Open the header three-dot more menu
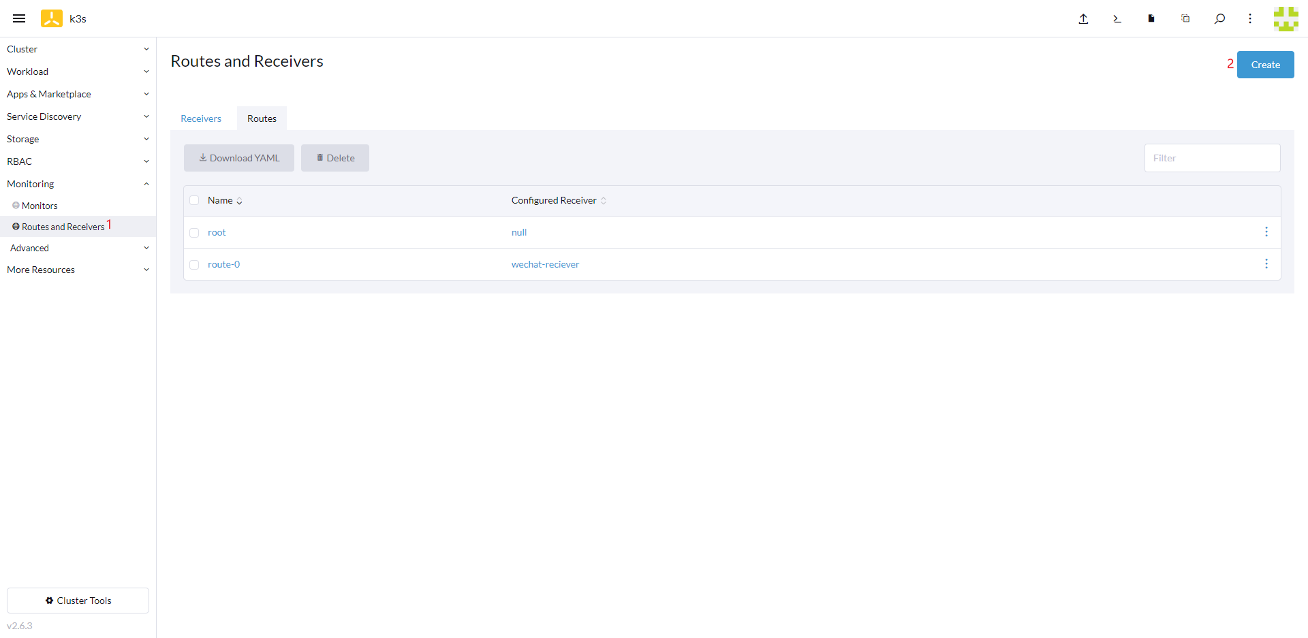Viewport: 1308px width, 638px height. pos(1250,18)
